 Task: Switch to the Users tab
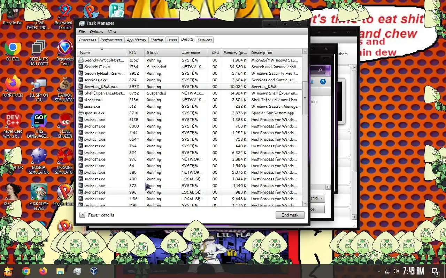172,40
